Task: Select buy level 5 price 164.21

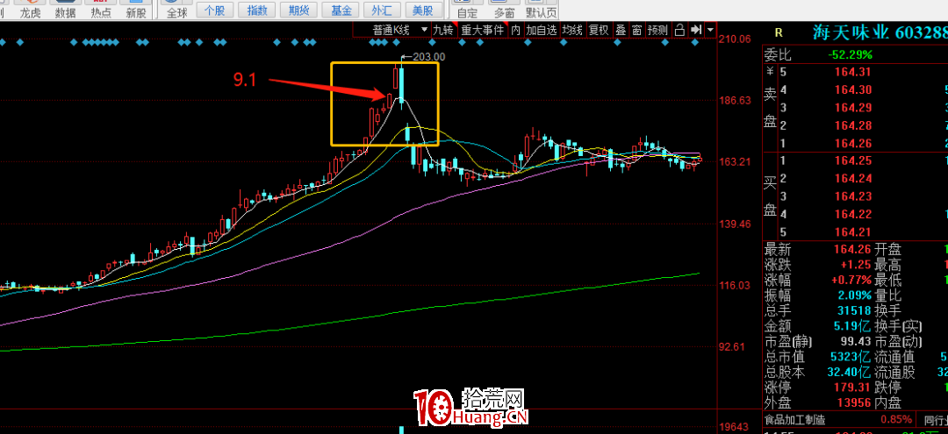Action: coord(855,232)
